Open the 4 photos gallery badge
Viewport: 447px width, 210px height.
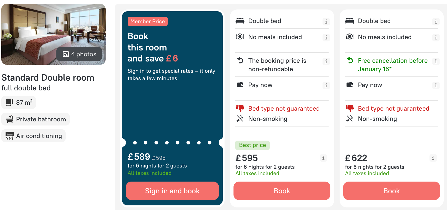(79, 54)
